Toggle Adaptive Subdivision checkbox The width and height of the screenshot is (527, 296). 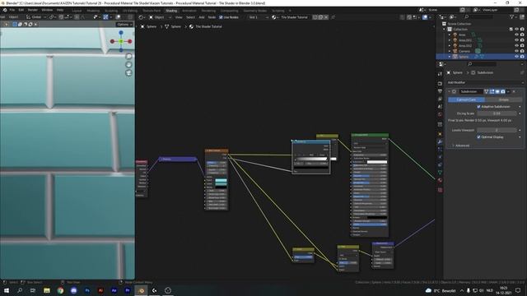tap(478, 107)
